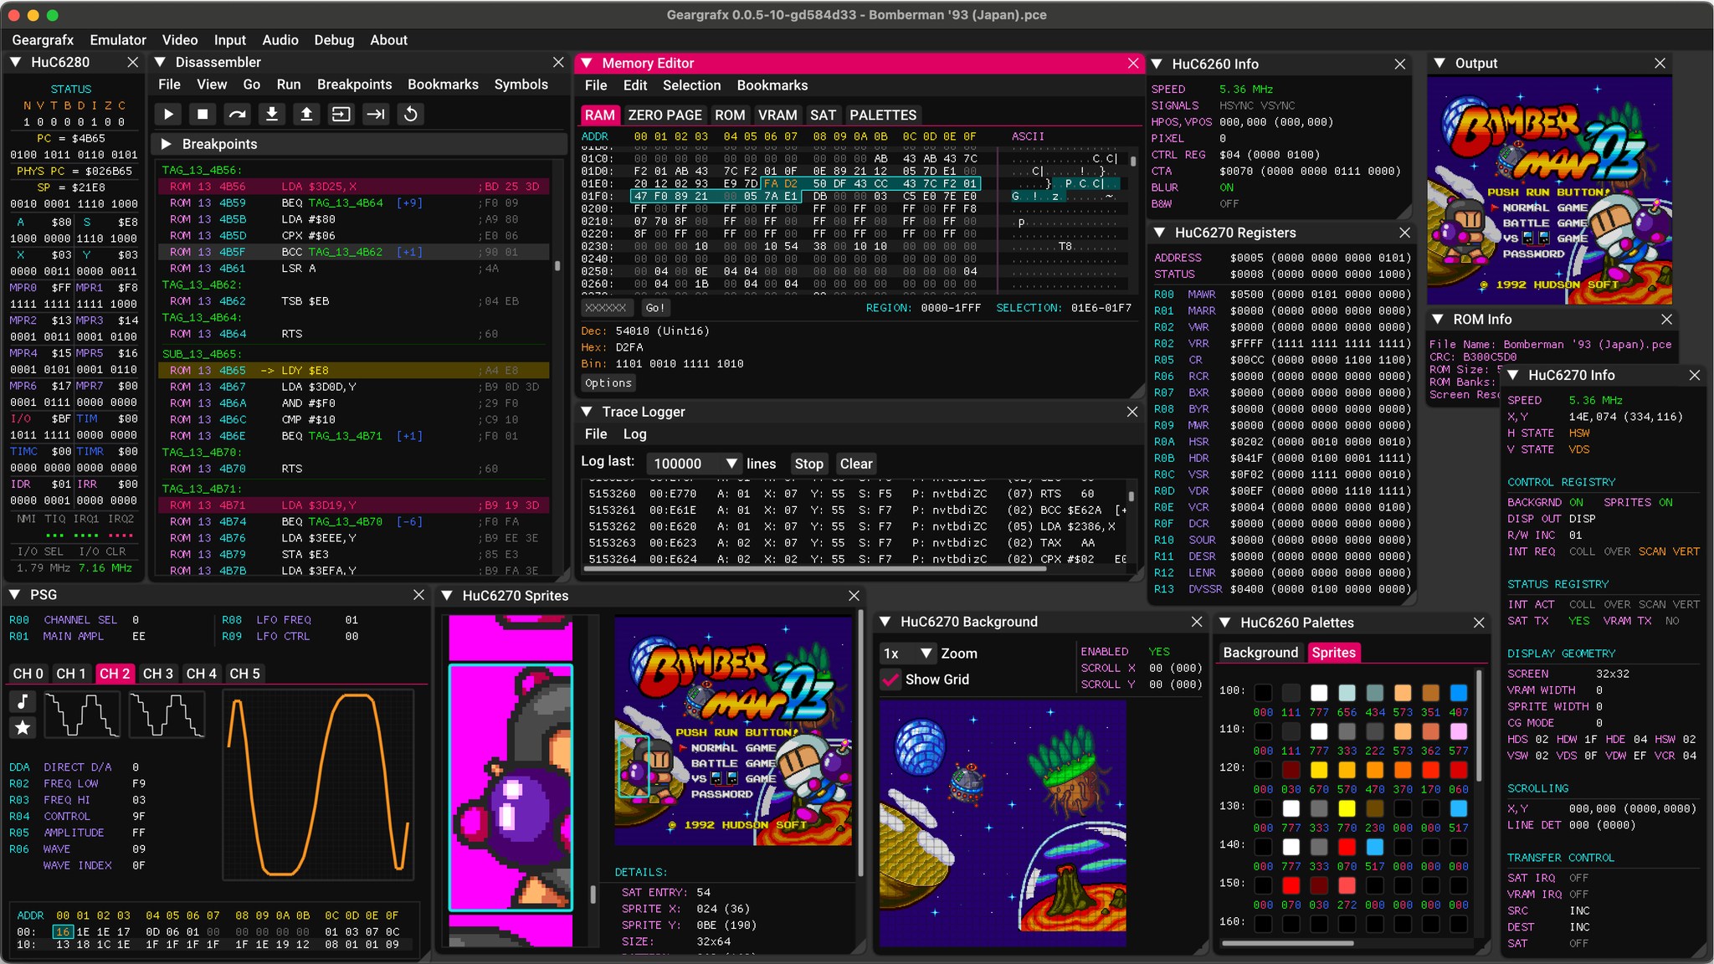The image size is (1714, 964).
Task: Open the Video menu
Action: pyautogui.click(x=180, y=40)
